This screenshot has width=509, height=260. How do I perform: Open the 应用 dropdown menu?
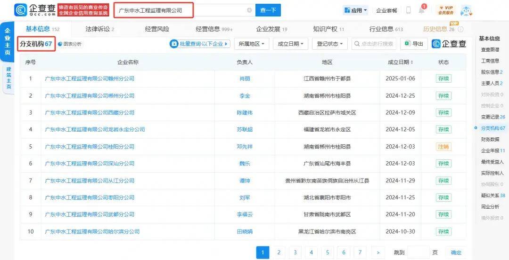pos(356,10)
